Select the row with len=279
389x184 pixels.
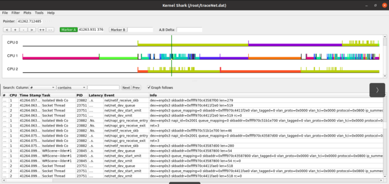tap(192, 100)
